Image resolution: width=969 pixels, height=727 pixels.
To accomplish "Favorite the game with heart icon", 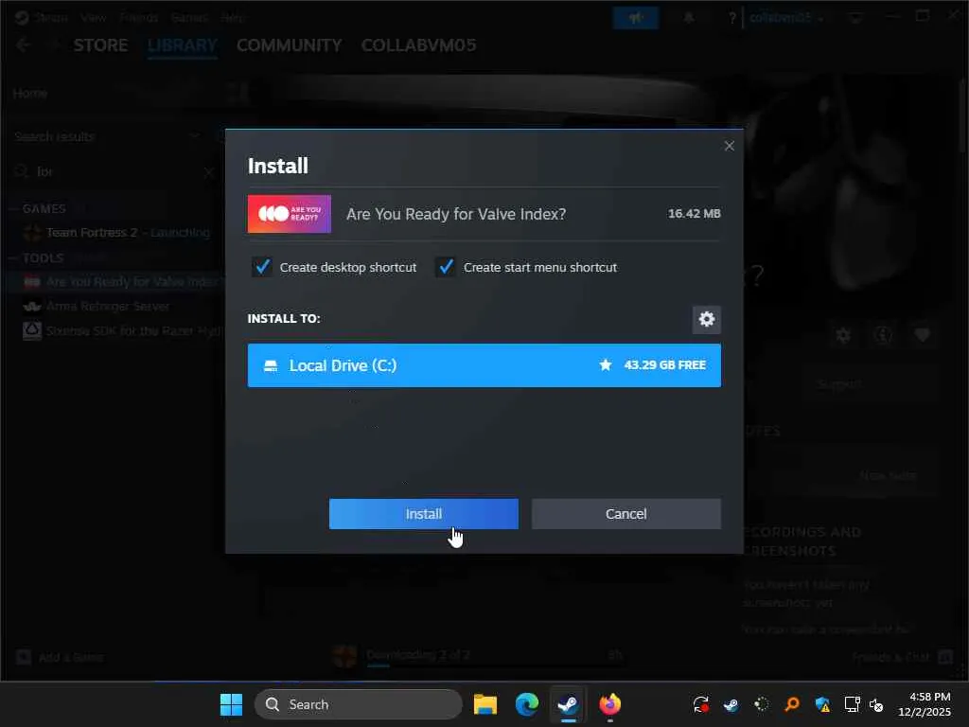I will (x=922, y=335).
